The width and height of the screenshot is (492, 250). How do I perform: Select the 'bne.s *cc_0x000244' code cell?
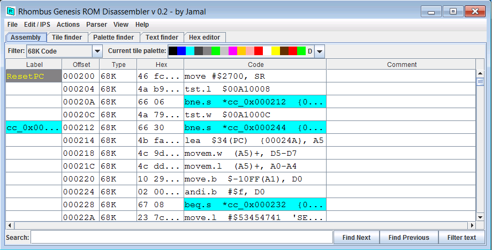(255, 127)
